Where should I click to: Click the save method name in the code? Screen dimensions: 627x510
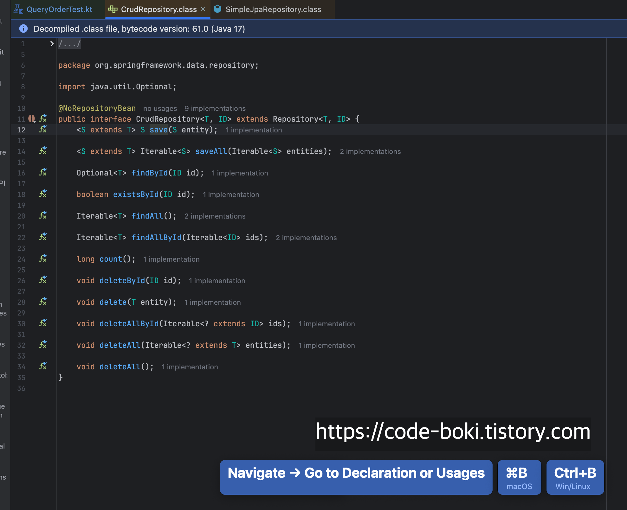coord(158,130)
